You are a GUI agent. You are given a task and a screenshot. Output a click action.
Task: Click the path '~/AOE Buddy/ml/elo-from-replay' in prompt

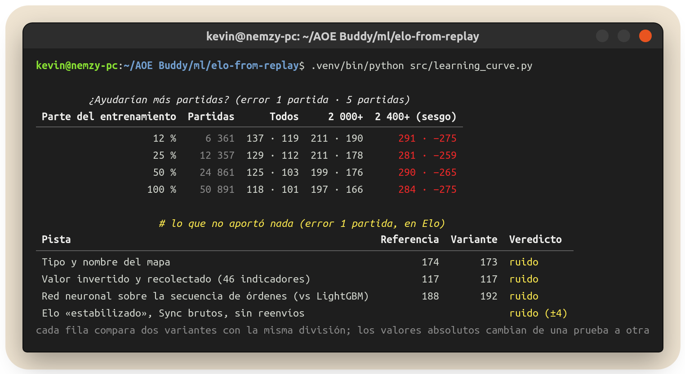(211, 65)
